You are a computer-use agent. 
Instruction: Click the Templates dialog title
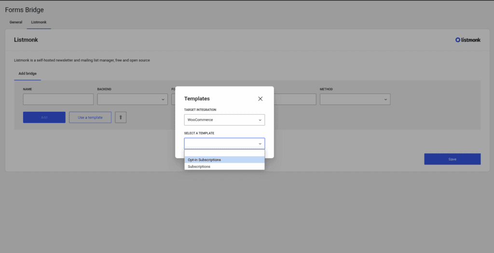pos(197,99)
